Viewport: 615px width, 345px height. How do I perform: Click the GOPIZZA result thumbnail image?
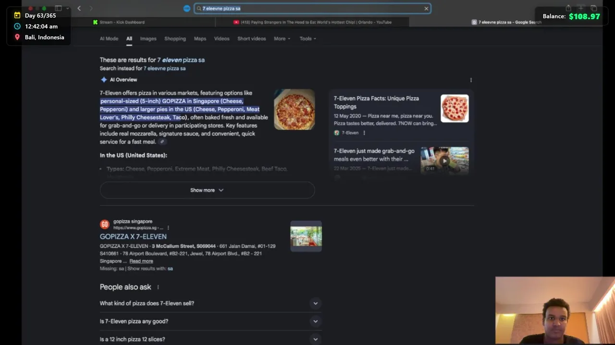point(306,236)
